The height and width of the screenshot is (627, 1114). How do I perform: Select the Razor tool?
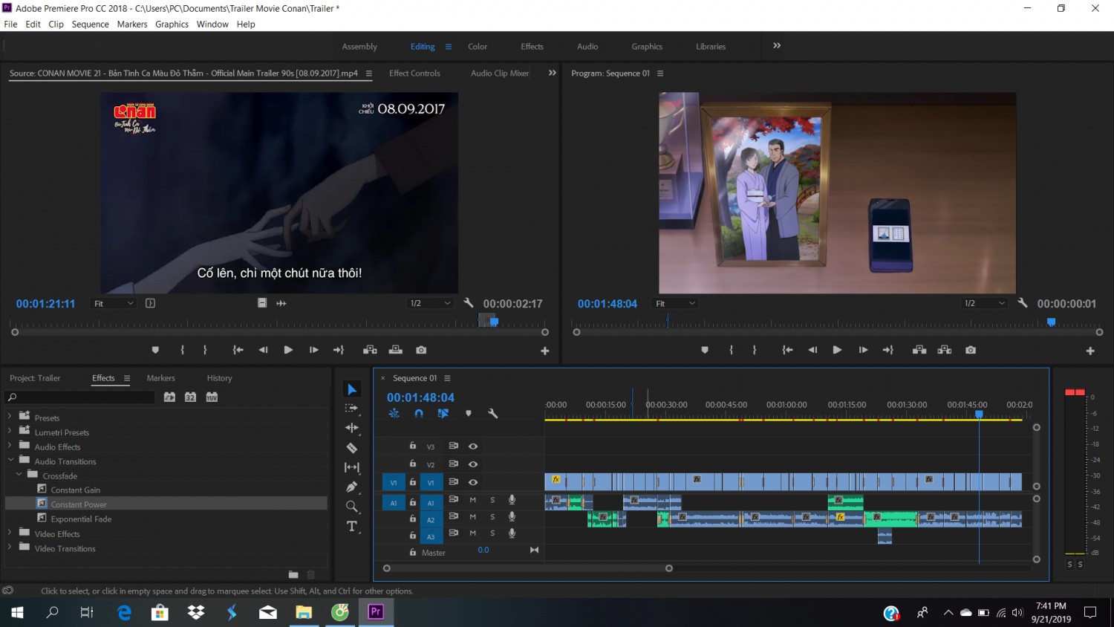[x=352, y=448]
